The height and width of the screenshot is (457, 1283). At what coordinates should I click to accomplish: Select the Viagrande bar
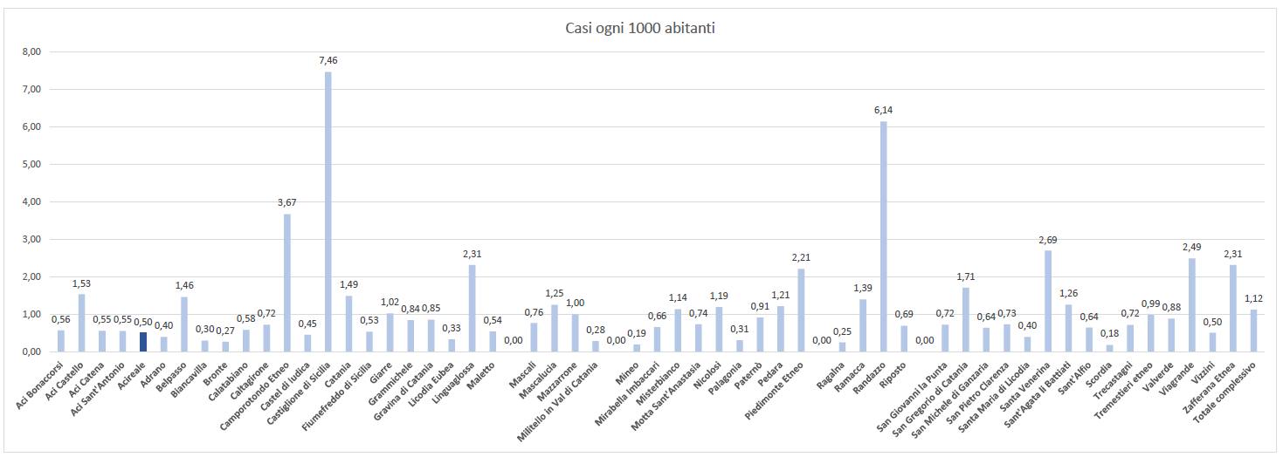pyautogui.click(x=1191, y=304)
